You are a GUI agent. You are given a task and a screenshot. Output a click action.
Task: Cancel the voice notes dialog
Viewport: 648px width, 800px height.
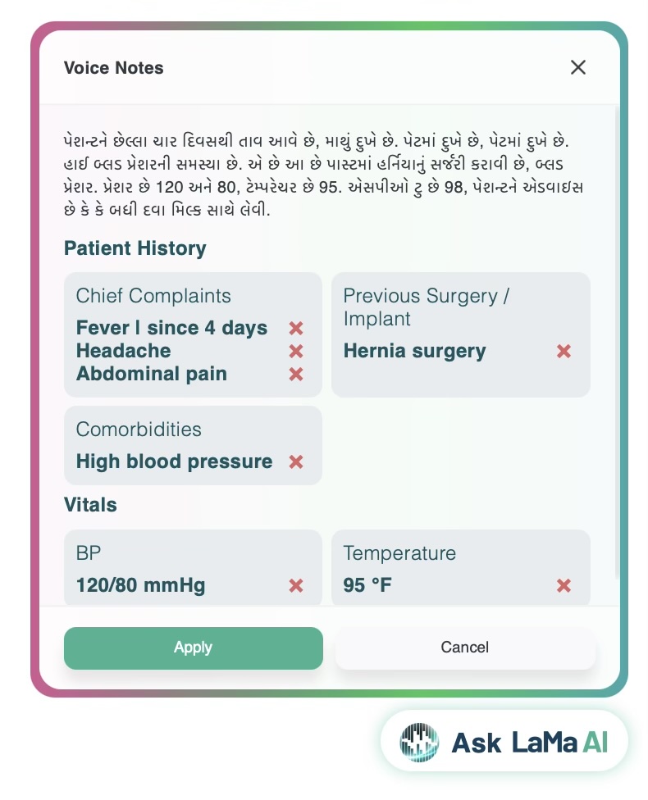click(465, 648)
